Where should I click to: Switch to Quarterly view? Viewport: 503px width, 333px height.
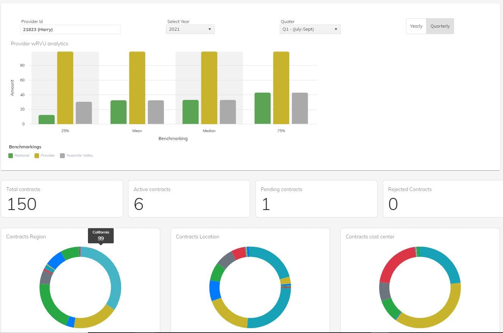pos(440,26)
